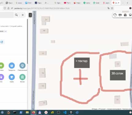The height and width of the screenshot is (115, 132).
Task: Switch to the YouTube browser tab
Action: click(x=67, y=3)
